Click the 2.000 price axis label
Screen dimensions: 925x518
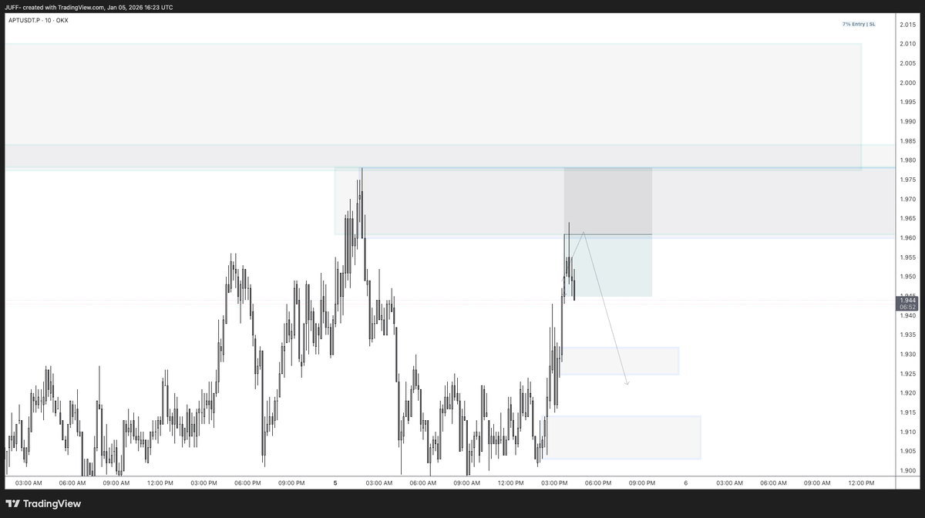coord(906,83)
